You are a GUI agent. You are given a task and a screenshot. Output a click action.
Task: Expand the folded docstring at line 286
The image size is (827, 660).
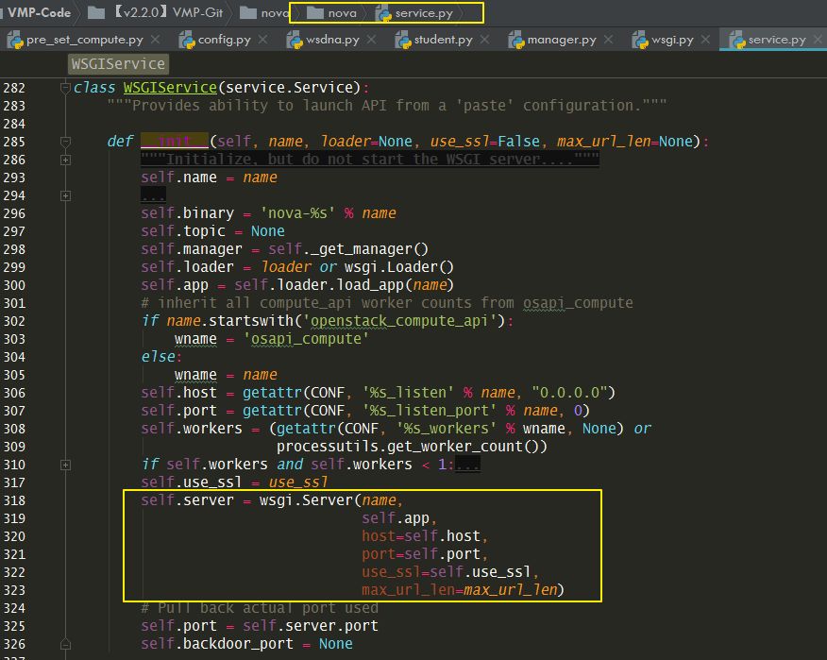point(64,159)
